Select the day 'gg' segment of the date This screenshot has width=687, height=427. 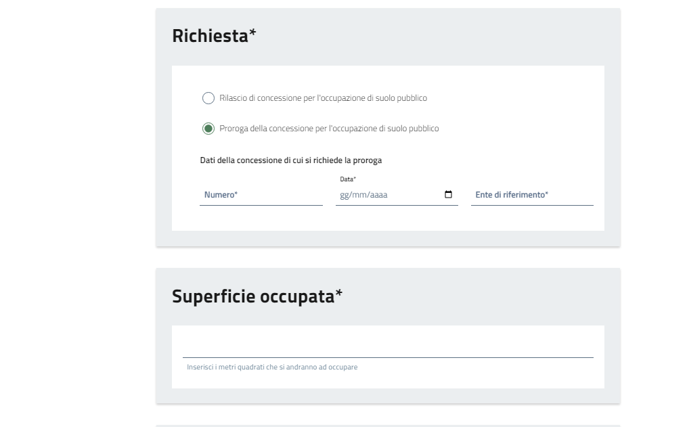[x=344, y=196]
